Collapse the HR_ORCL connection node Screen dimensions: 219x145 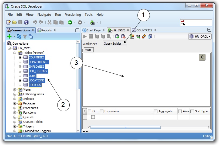click(x=9, y=48)
